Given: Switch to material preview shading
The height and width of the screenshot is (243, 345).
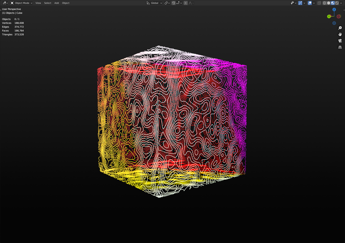Looking at the screenshot, I should pos(333,3).
